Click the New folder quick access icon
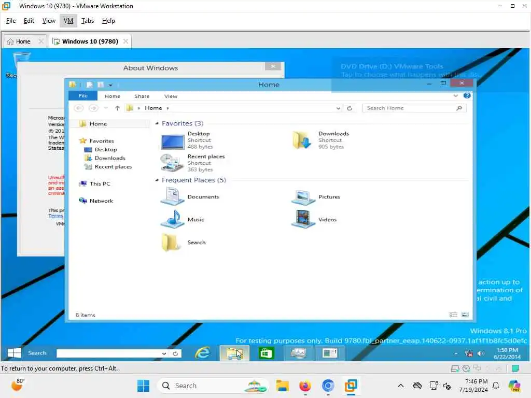 pyautogui.click(x=101, y=84)
